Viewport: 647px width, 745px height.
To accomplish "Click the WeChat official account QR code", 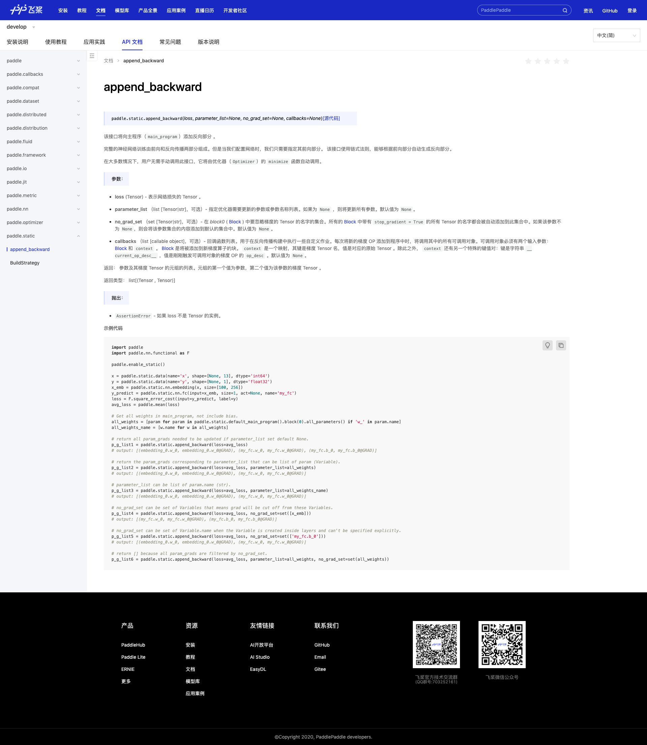I will (501, 644).
